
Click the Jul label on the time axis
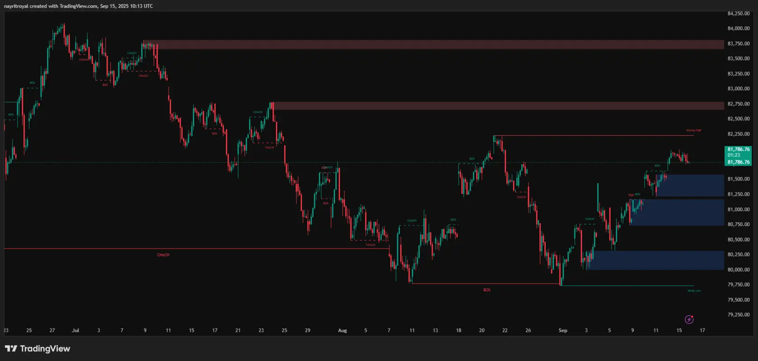point(75,330)
